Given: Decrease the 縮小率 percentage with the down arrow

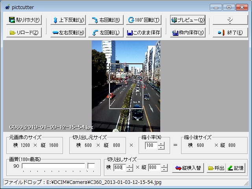Looking at the screenshot, I should click(x=161, y=147).
